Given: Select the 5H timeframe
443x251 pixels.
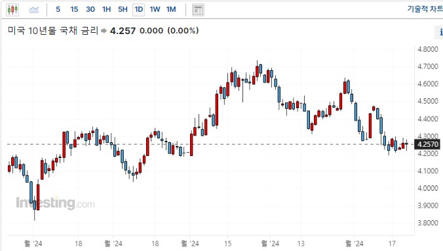Looking at the screenshot, I should [123, 9].
